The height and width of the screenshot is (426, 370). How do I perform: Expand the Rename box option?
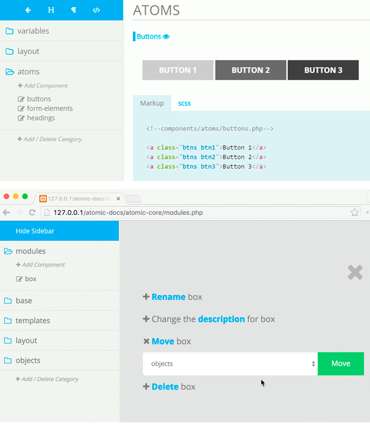click(x=168, y=297)
